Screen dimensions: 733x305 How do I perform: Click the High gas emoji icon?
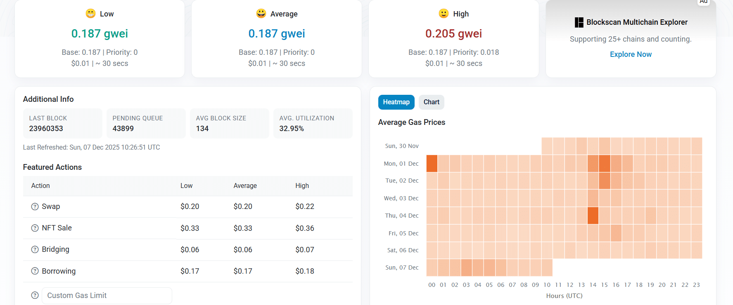point(443,13)
